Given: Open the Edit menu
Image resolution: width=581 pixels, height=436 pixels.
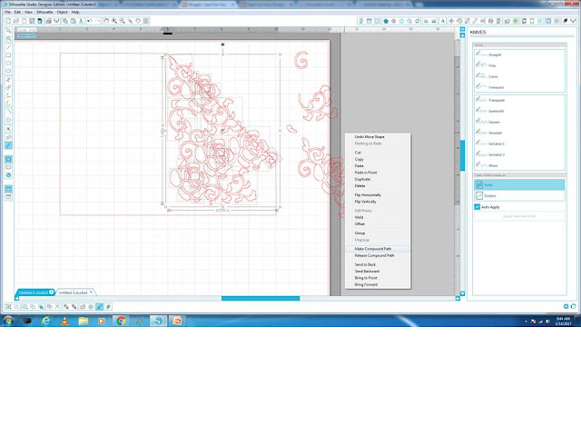Looking at the screenshot, I should (17, 12).
